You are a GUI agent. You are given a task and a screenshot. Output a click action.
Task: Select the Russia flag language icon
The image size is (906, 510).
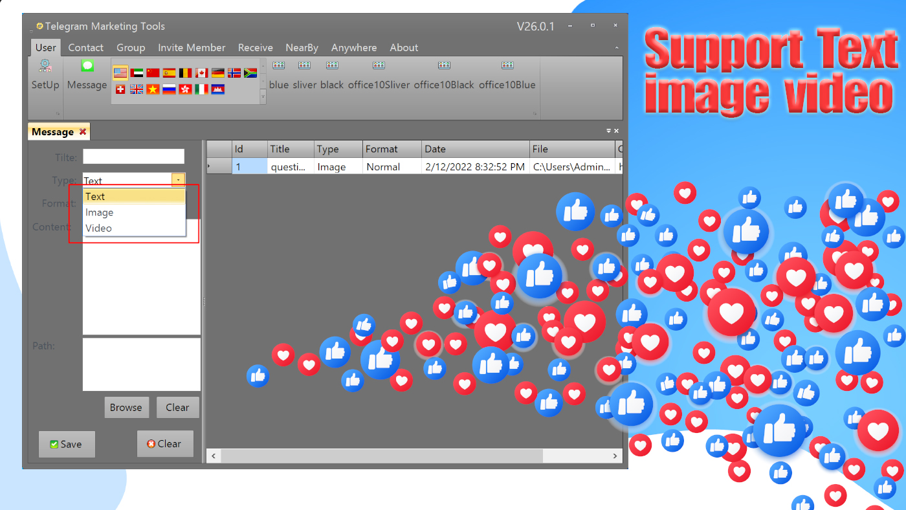click(169, 89)
